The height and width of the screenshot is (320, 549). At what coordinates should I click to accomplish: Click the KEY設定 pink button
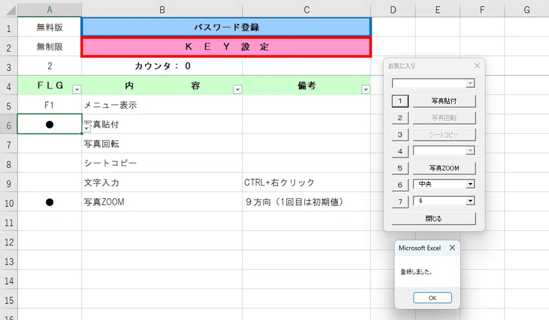coord(226,47)
